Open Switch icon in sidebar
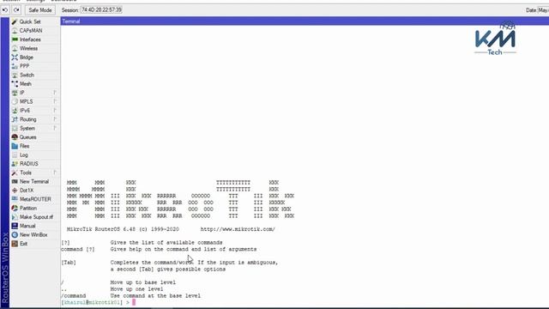Screen dimensions: 549x309 click(15, 75)
